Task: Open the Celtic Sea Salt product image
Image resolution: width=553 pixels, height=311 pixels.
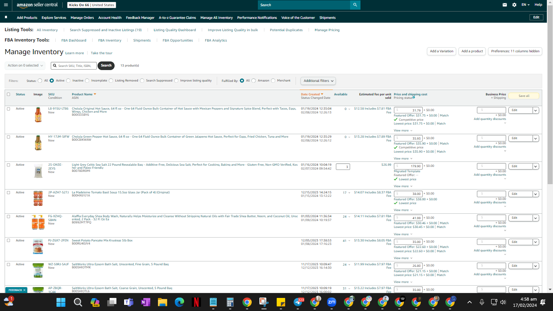Action: coord(38,171)
